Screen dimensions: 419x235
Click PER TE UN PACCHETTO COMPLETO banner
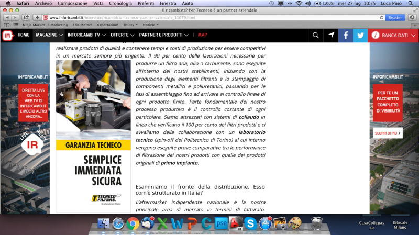[388, 102]
